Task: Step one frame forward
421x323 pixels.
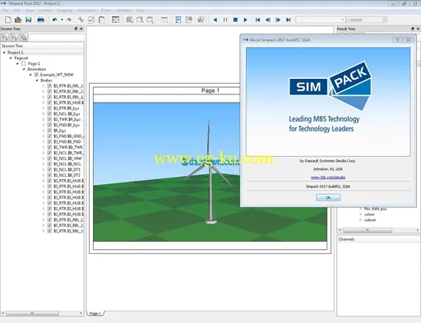Action: (278, 20)
